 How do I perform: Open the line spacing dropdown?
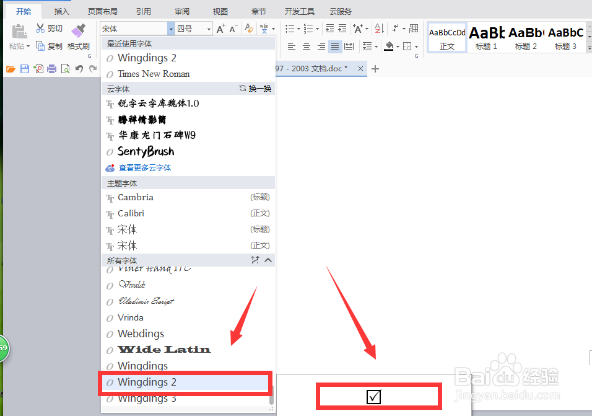pos(375,46)
